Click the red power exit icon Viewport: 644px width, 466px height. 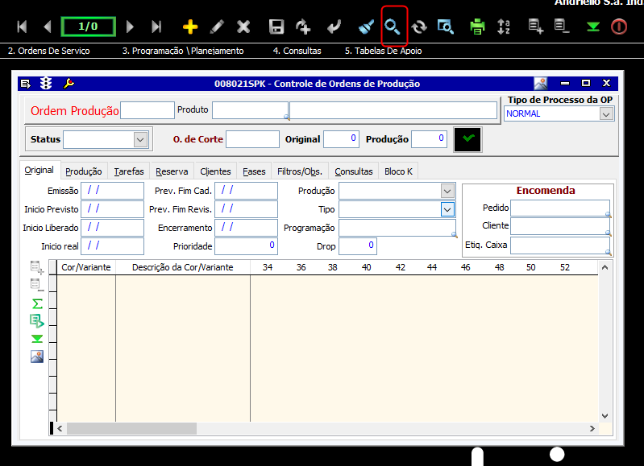[619, 27]
